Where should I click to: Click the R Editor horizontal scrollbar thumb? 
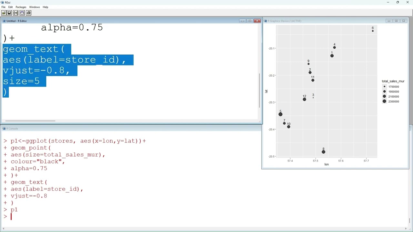pos(30,121)
